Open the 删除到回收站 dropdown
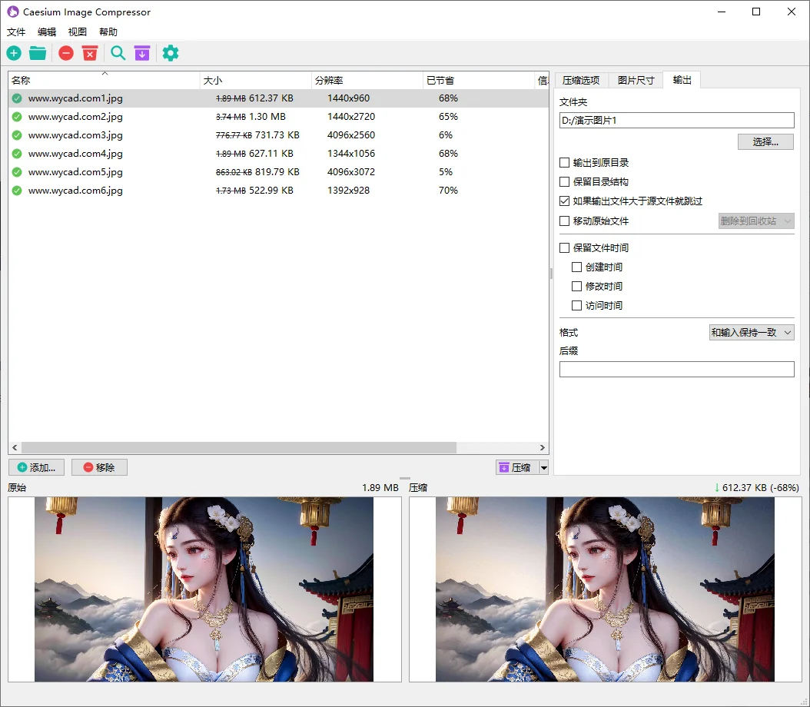This screenshot has width=810, height=707. (x=755, y=221)
